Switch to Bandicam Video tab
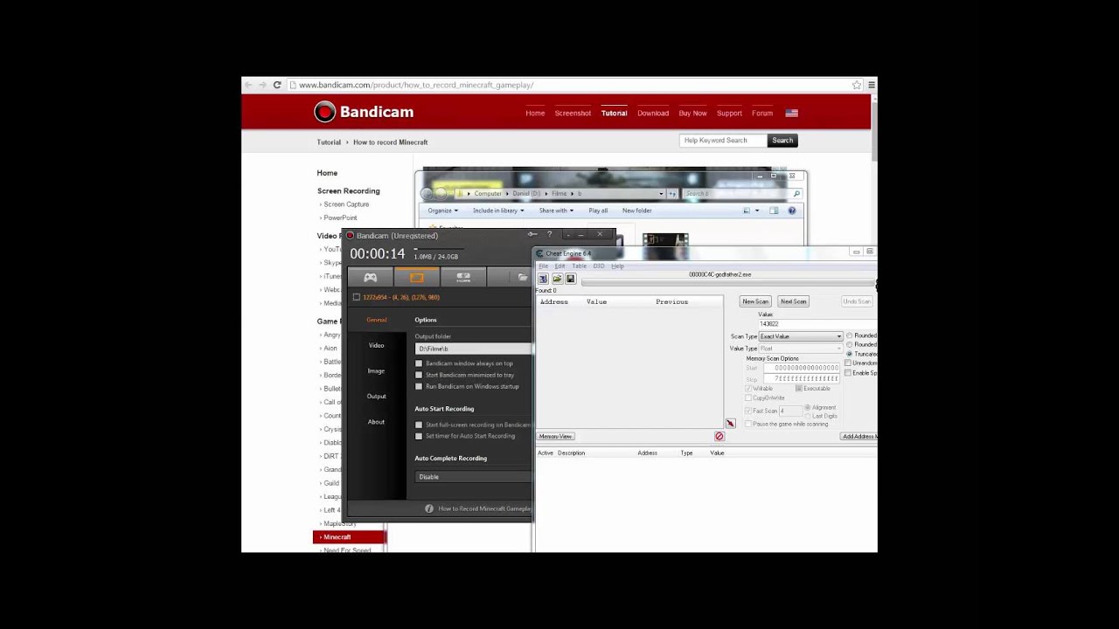Screen dimensions: 1119x629 click(x=376, y=345)
